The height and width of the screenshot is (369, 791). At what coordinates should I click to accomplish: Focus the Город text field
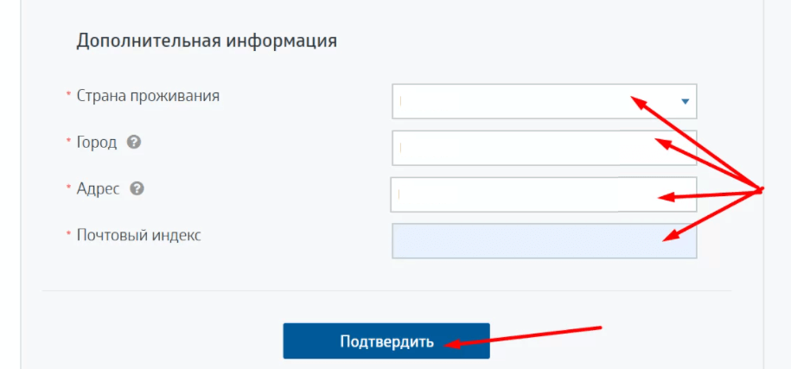(545, 148)
